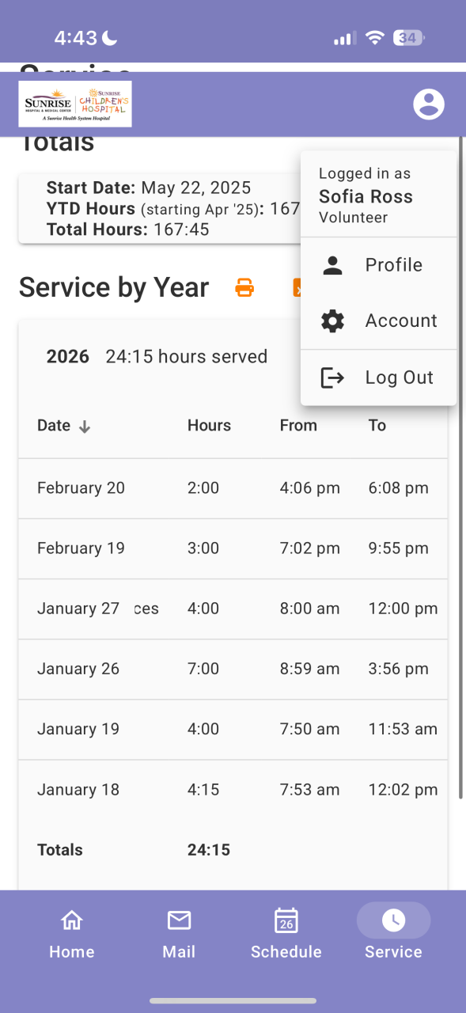Screen dimensions: 466x1013
Task: Choose Account from the user menu
Action: pyautogui.click(x=379, y=321)
